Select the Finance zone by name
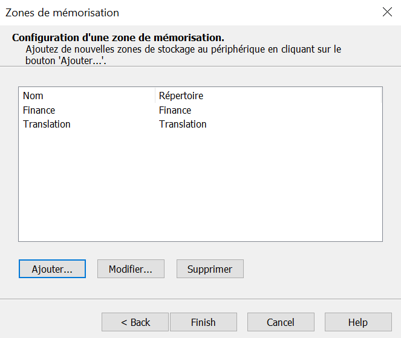This screenshot has width=401, height=338. tap(39, 110)
